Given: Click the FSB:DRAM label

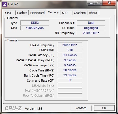Looking at the screenshot, I should coord(47,50).
